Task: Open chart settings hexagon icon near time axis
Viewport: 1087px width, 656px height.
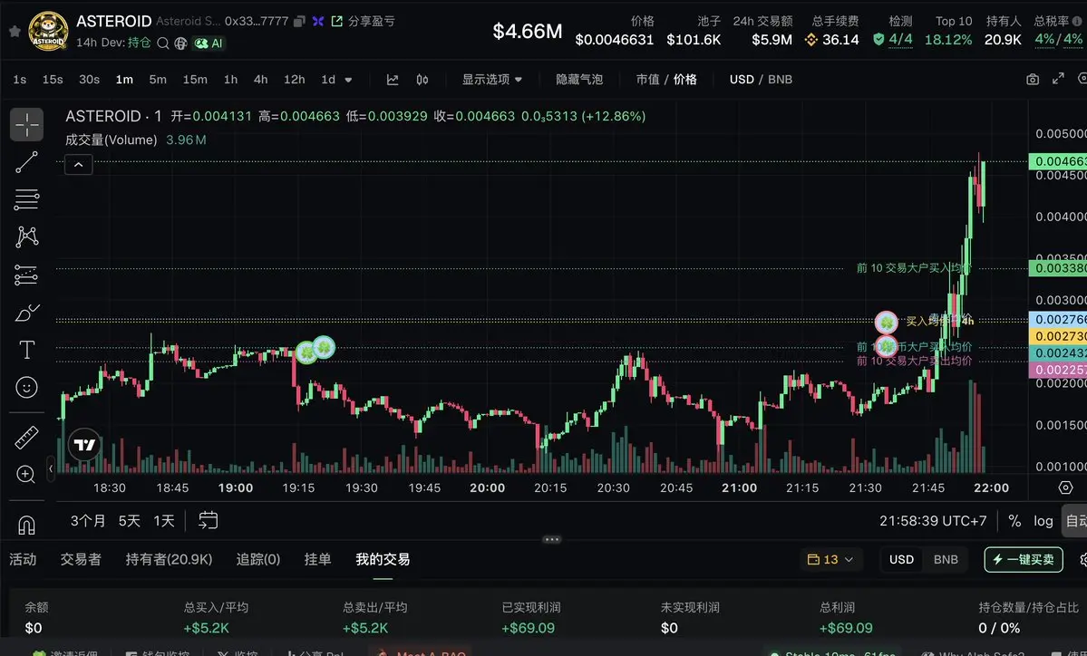Action: 1065,487
